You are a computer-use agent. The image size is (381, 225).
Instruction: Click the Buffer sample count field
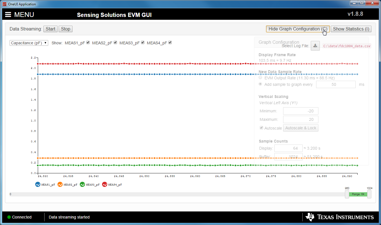click(288, 157)
